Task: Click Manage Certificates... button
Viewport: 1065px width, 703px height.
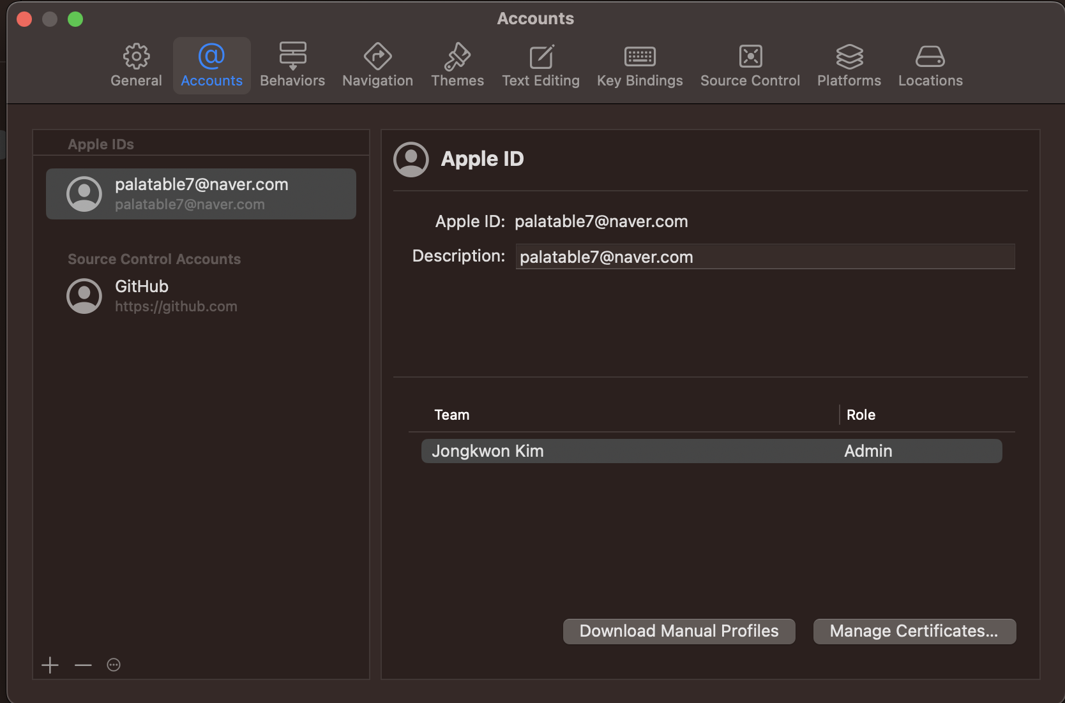Action: 914,632
